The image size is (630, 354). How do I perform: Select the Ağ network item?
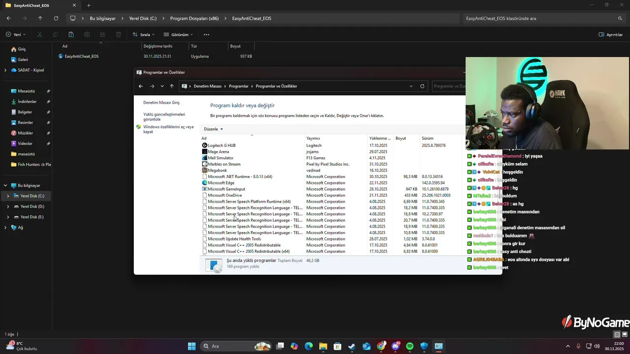20,227
